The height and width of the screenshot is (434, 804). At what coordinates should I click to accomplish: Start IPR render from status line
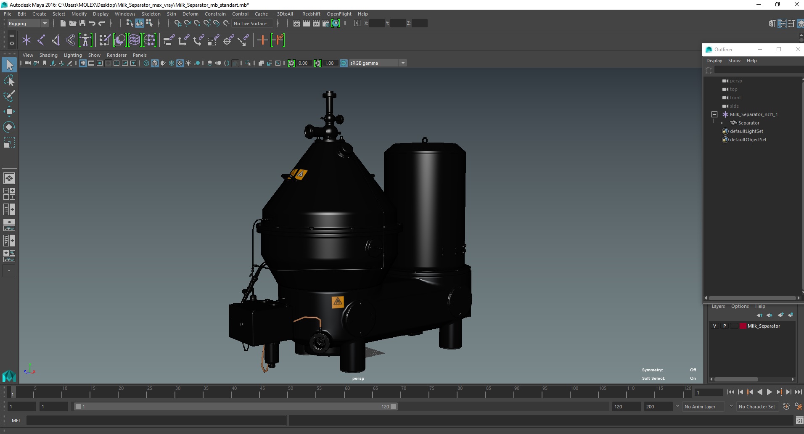[x=316, y=23]
